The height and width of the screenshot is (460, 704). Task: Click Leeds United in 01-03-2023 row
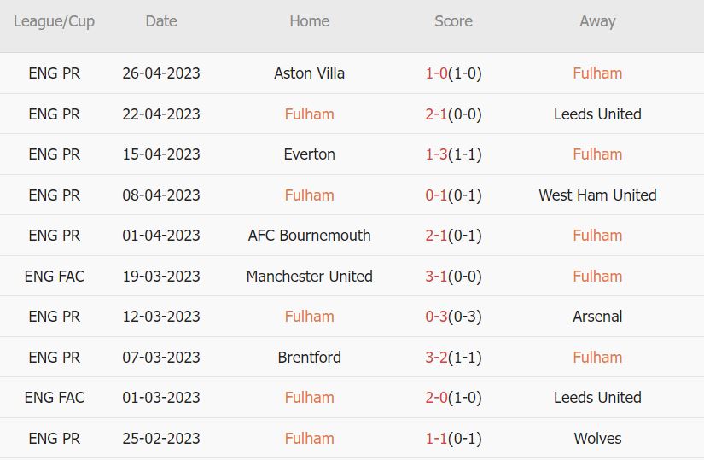point(597,398)
